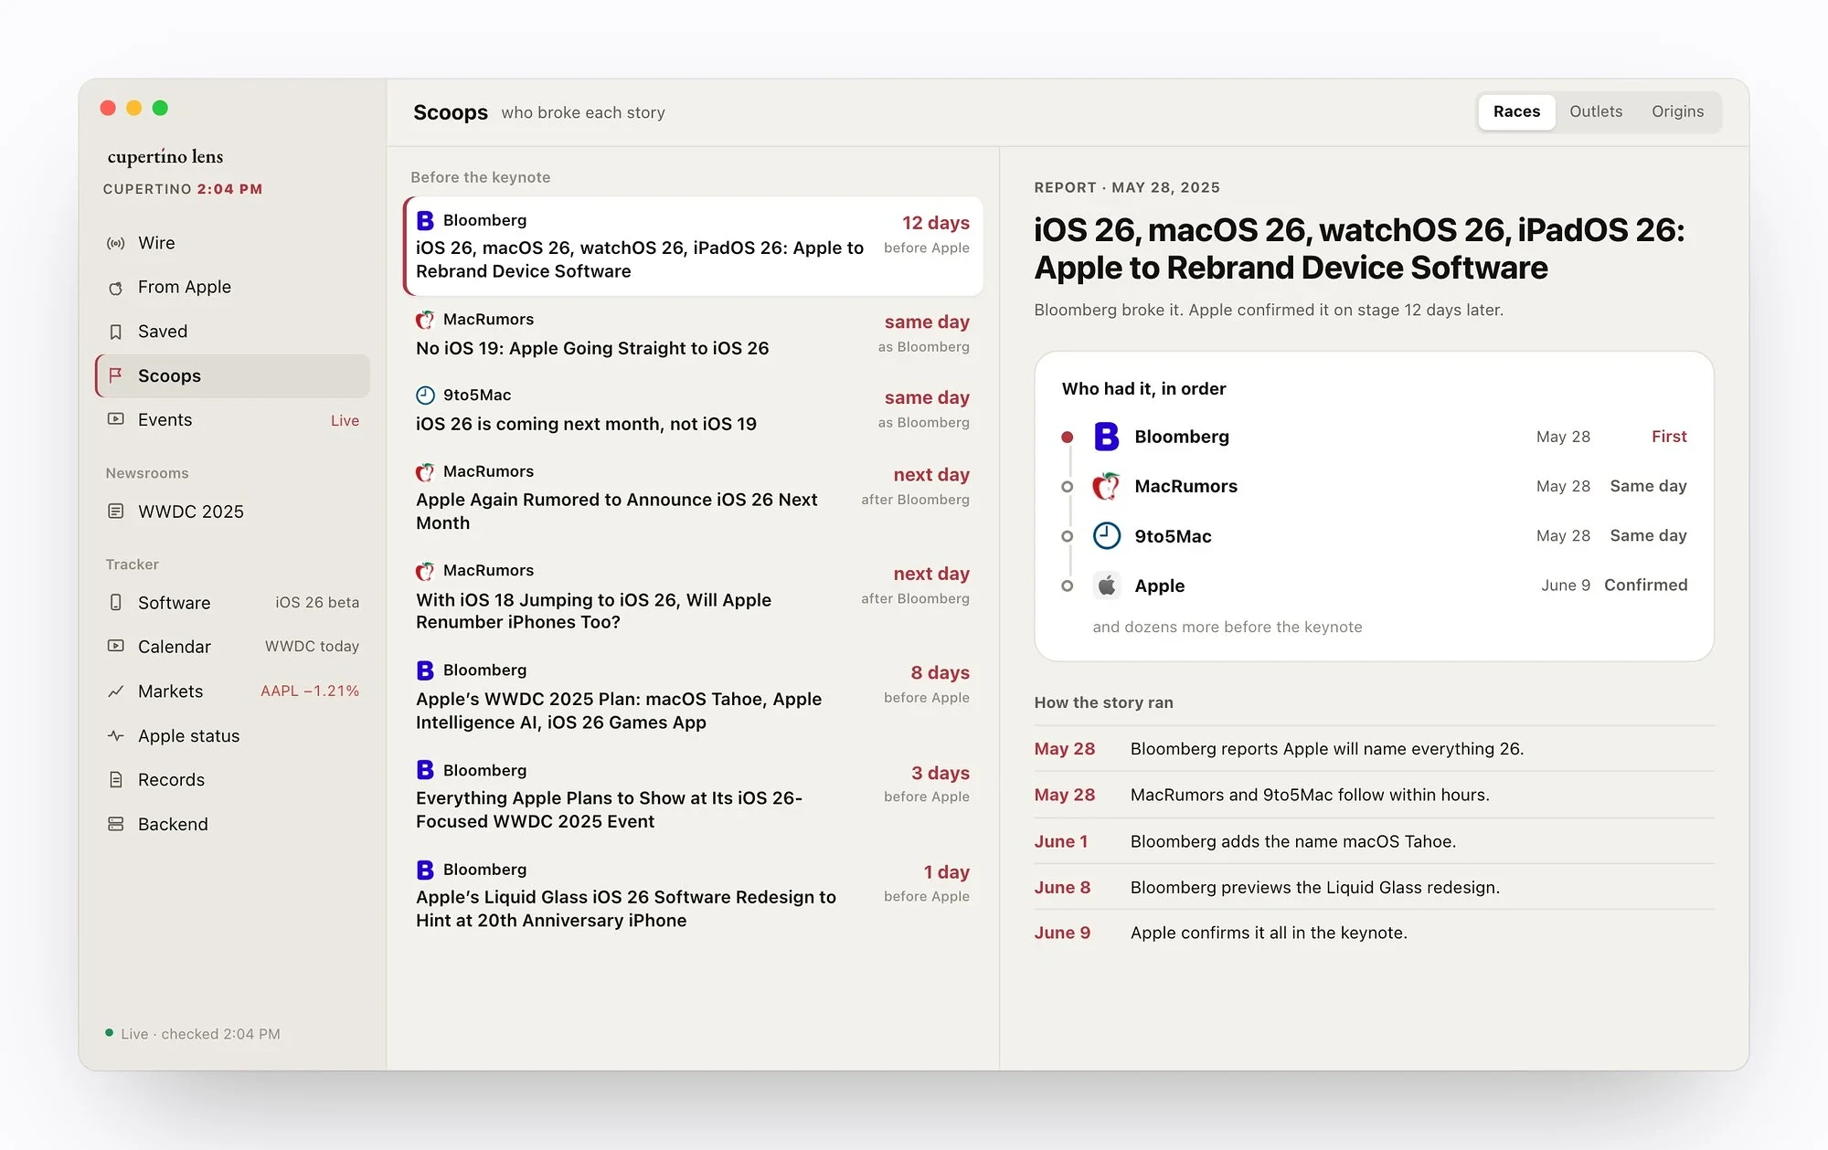Open the Wire section
Image resolution: width=1828 pixels, height=1150 pixels.
[233, 243]
